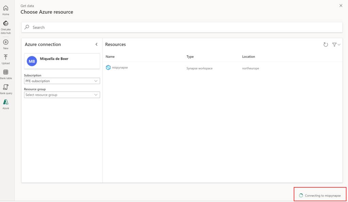Close the Get data dialog
Image resolution: width=348 pixels, height=202 pixels.
[341, 5]
